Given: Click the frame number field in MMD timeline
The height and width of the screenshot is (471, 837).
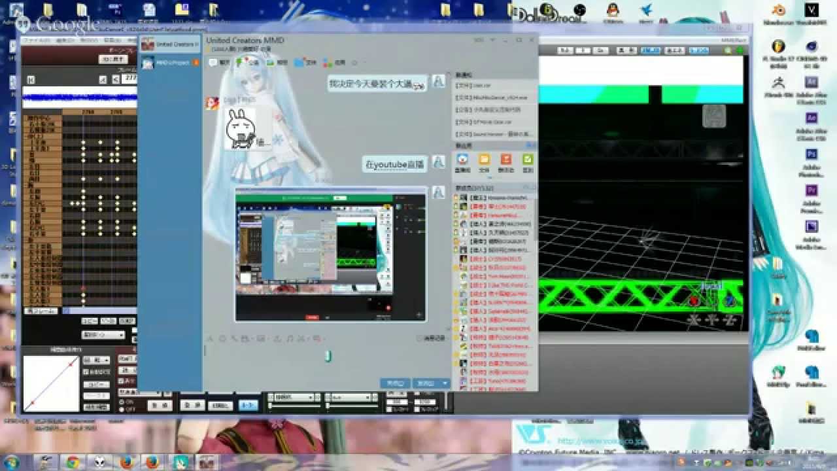Looking at the screenshot, I should point(129,79).
